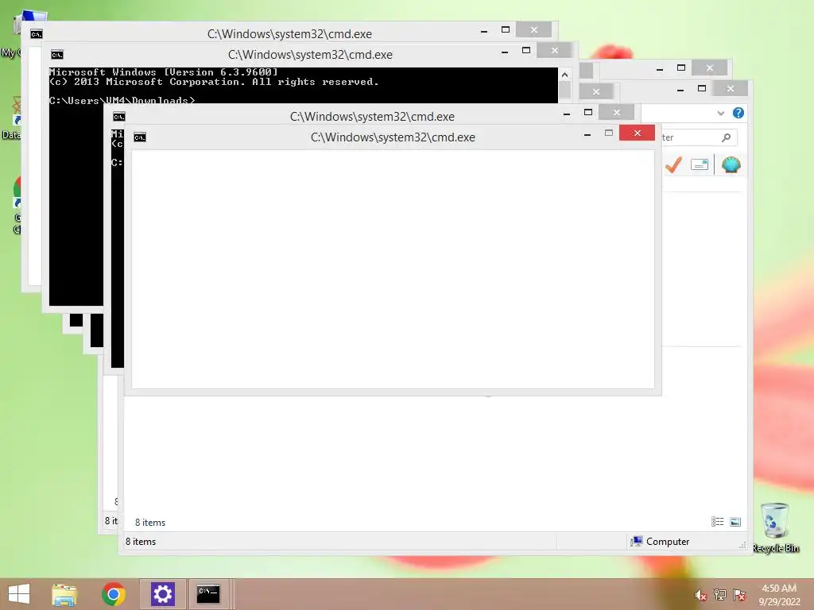Close the cmd window directly behind the front one
814x610 pixels.
[x=616, y=113]
